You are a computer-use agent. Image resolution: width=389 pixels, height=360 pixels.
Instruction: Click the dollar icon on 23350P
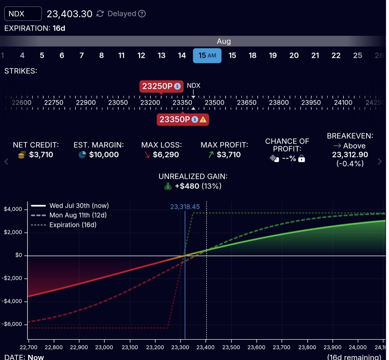[x=195, y=120]
